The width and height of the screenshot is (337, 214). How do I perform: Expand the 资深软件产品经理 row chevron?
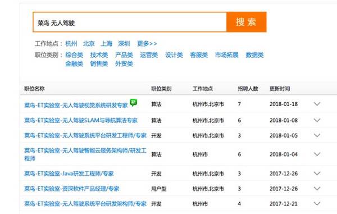[x=317, y=189]
